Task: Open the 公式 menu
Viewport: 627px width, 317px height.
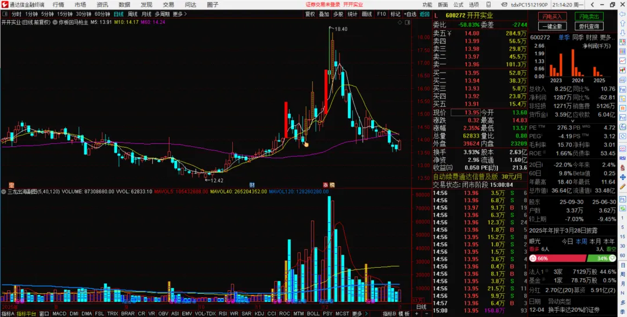Action: tap(459, 5)
